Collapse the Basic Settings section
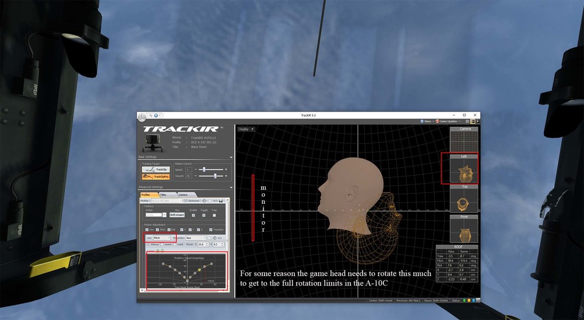The width and height of the screenshot is (584, 320). pos(231,157)
